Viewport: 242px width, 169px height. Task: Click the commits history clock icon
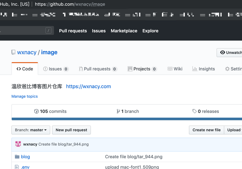[37, 111]
